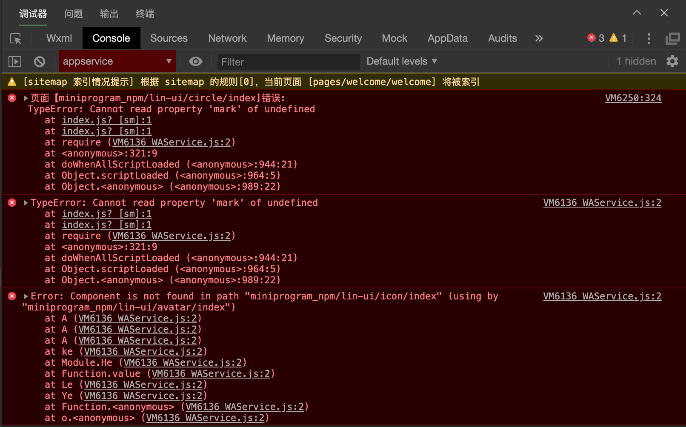Close the debugger panel with X
The height and width of the screenshot is (427, 686).
[664, 13]
